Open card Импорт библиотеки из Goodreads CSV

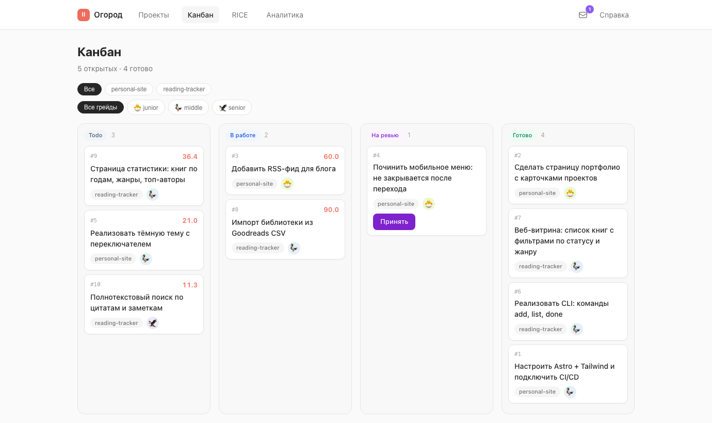[x=285, y=229]
